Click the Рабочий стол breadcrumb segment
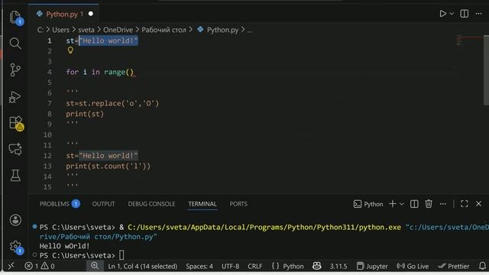 (x=164, y=30)
